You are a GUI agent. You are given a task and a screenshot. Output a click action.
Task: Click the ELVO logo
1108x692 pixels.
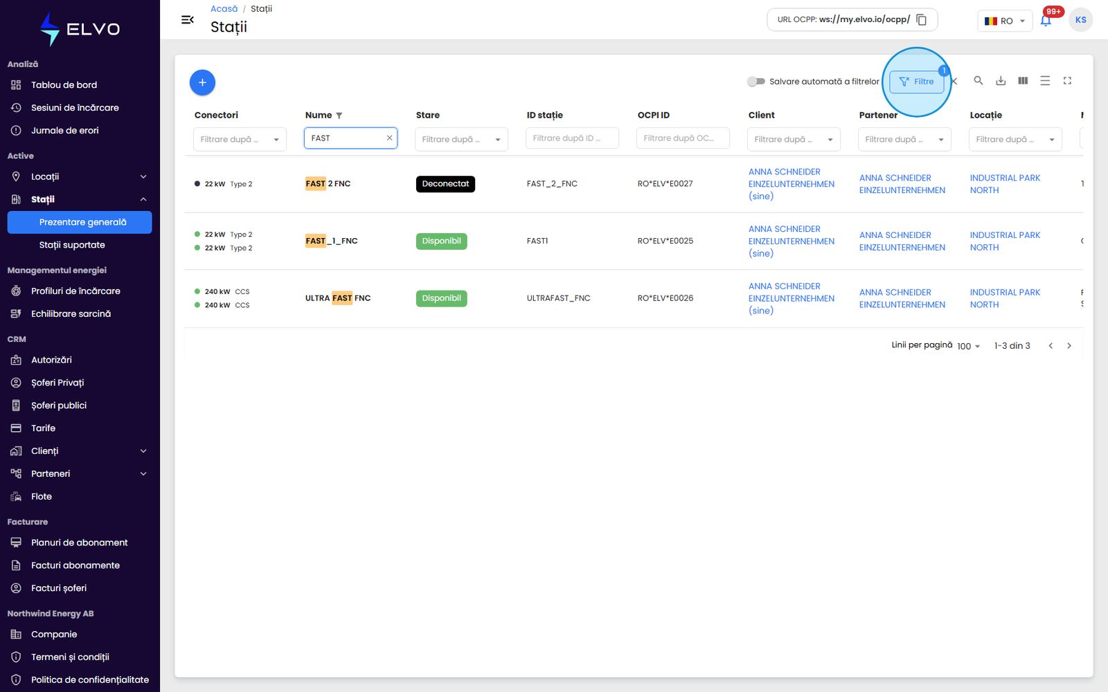click(x=80, y=29)
